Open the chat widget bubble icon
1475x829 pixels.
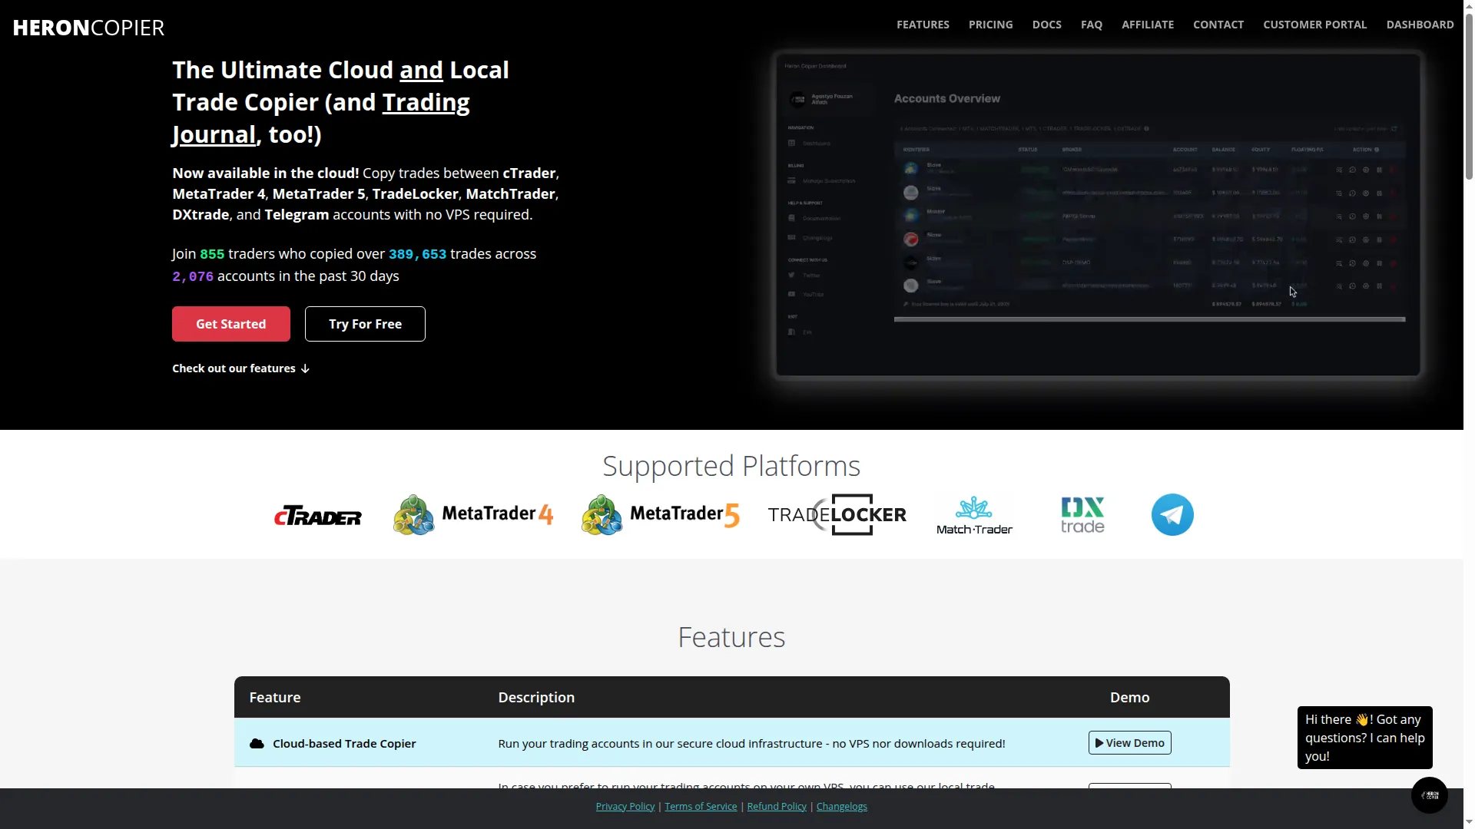(x=1429, y=795)
